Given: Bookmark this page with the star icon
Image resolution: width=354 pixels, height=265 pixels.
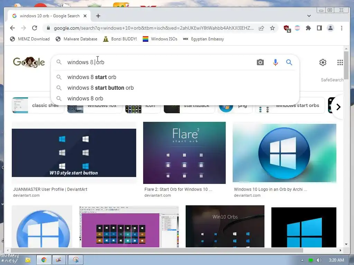Looking at the screenshot, I should 272,28.
